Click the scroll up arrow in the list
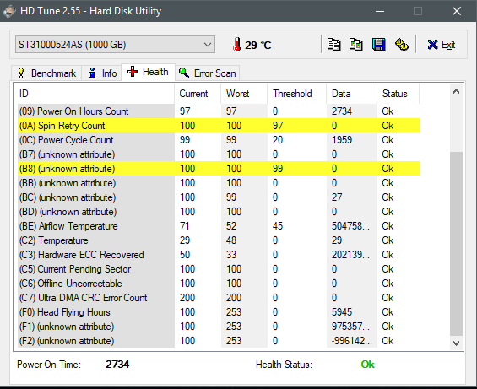This screenshot has width=477, height=389. [456, 91]
